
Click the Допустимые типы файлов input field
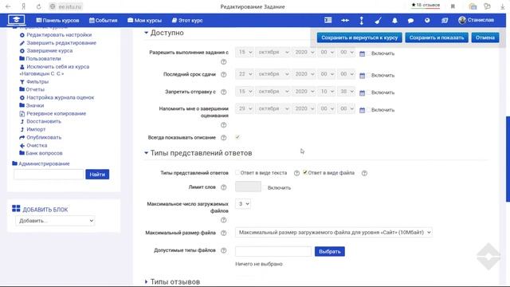click(x=273, y=252)
